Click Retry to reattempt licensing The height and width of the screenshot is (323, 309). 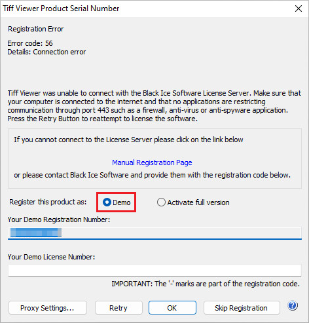pyautogui.click(x=118, y=308)
